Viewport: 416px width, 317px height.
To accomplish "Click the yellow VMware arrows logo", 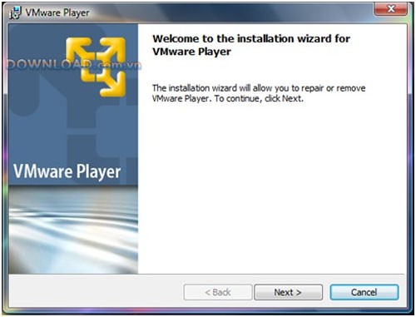I will tap(97, 67).
